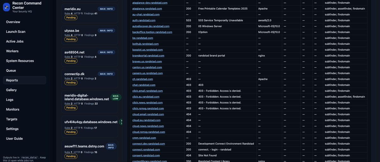
Task: Open cloud.eu.randstad.com link
Action: [146, 120]
